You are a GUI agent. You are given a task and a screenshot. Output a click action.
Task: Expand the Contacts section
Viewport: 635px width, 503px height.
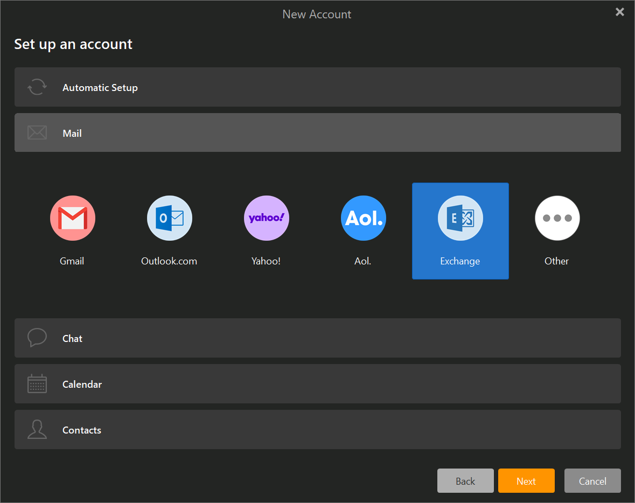(318, 429)
